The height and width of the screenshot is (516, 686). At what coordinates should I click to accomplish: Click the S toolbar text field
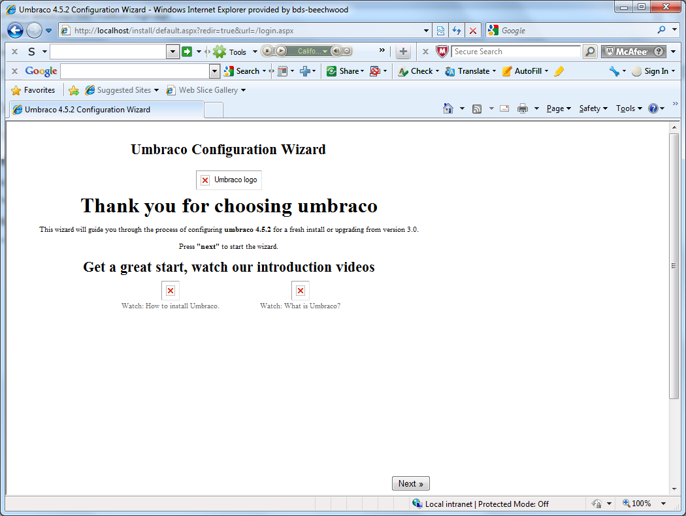[x=108, y=52]
